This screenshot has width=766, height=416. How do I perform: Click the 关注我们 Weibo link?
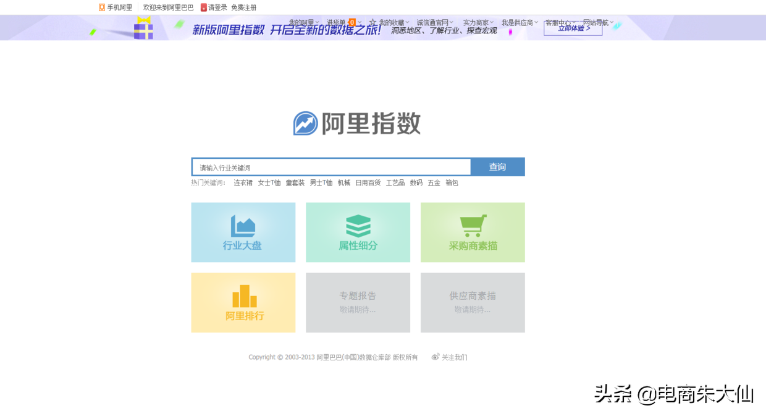coord(454,357)
